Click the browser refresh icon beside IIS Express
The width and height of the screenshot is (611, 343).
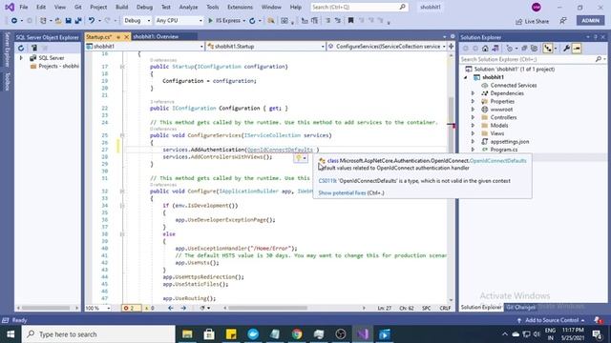click(252, 21)
